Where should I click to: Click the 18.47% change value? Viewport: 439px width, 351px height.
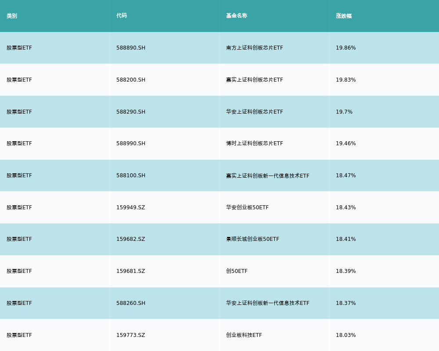346,175
